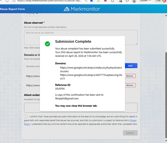Click the slot777.huaylaos.org URL in dialog
Viewport: 167px width, 143px height.
(91, 77)
